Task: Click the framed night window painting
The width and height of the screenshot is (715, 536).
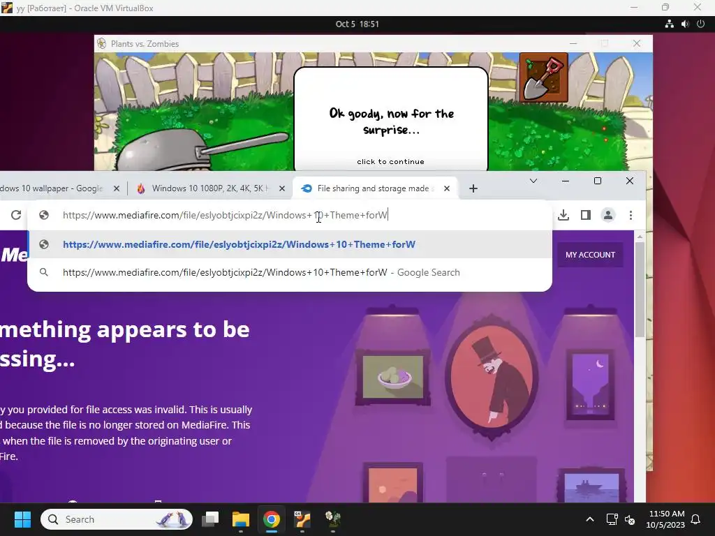Action: coord(590,385)
